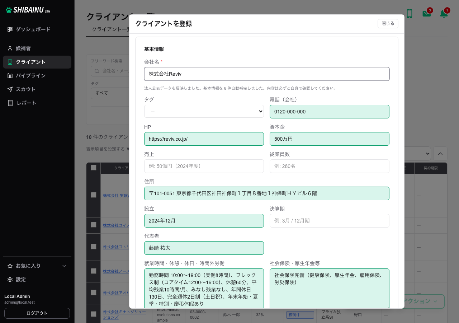The width and height of the screenshot is (459, 323).
Task: Open the レポート sidebar item
Action: [x=37, y=103]
